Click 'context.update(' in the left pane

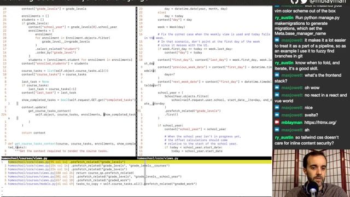pyautogui.click(x=34, y=107)
